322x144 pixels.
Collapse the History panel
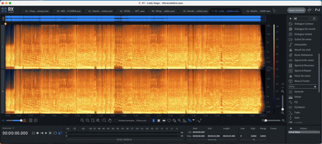(291, 128)
